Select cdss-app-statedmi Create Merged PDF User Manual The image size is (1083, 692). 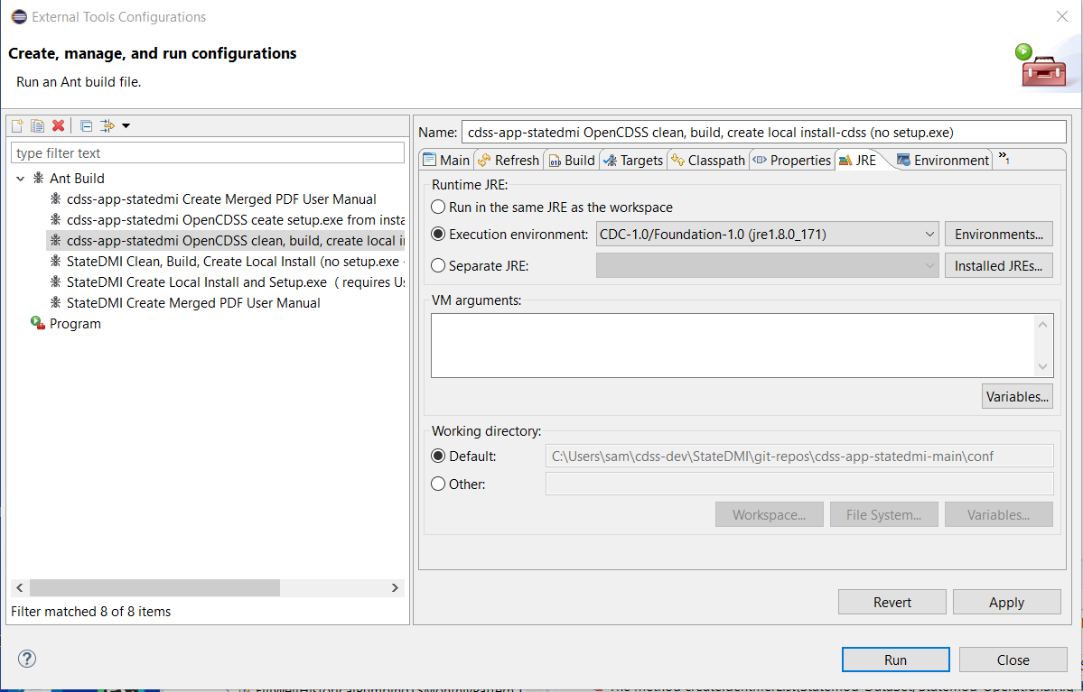[x=221, y=198]
